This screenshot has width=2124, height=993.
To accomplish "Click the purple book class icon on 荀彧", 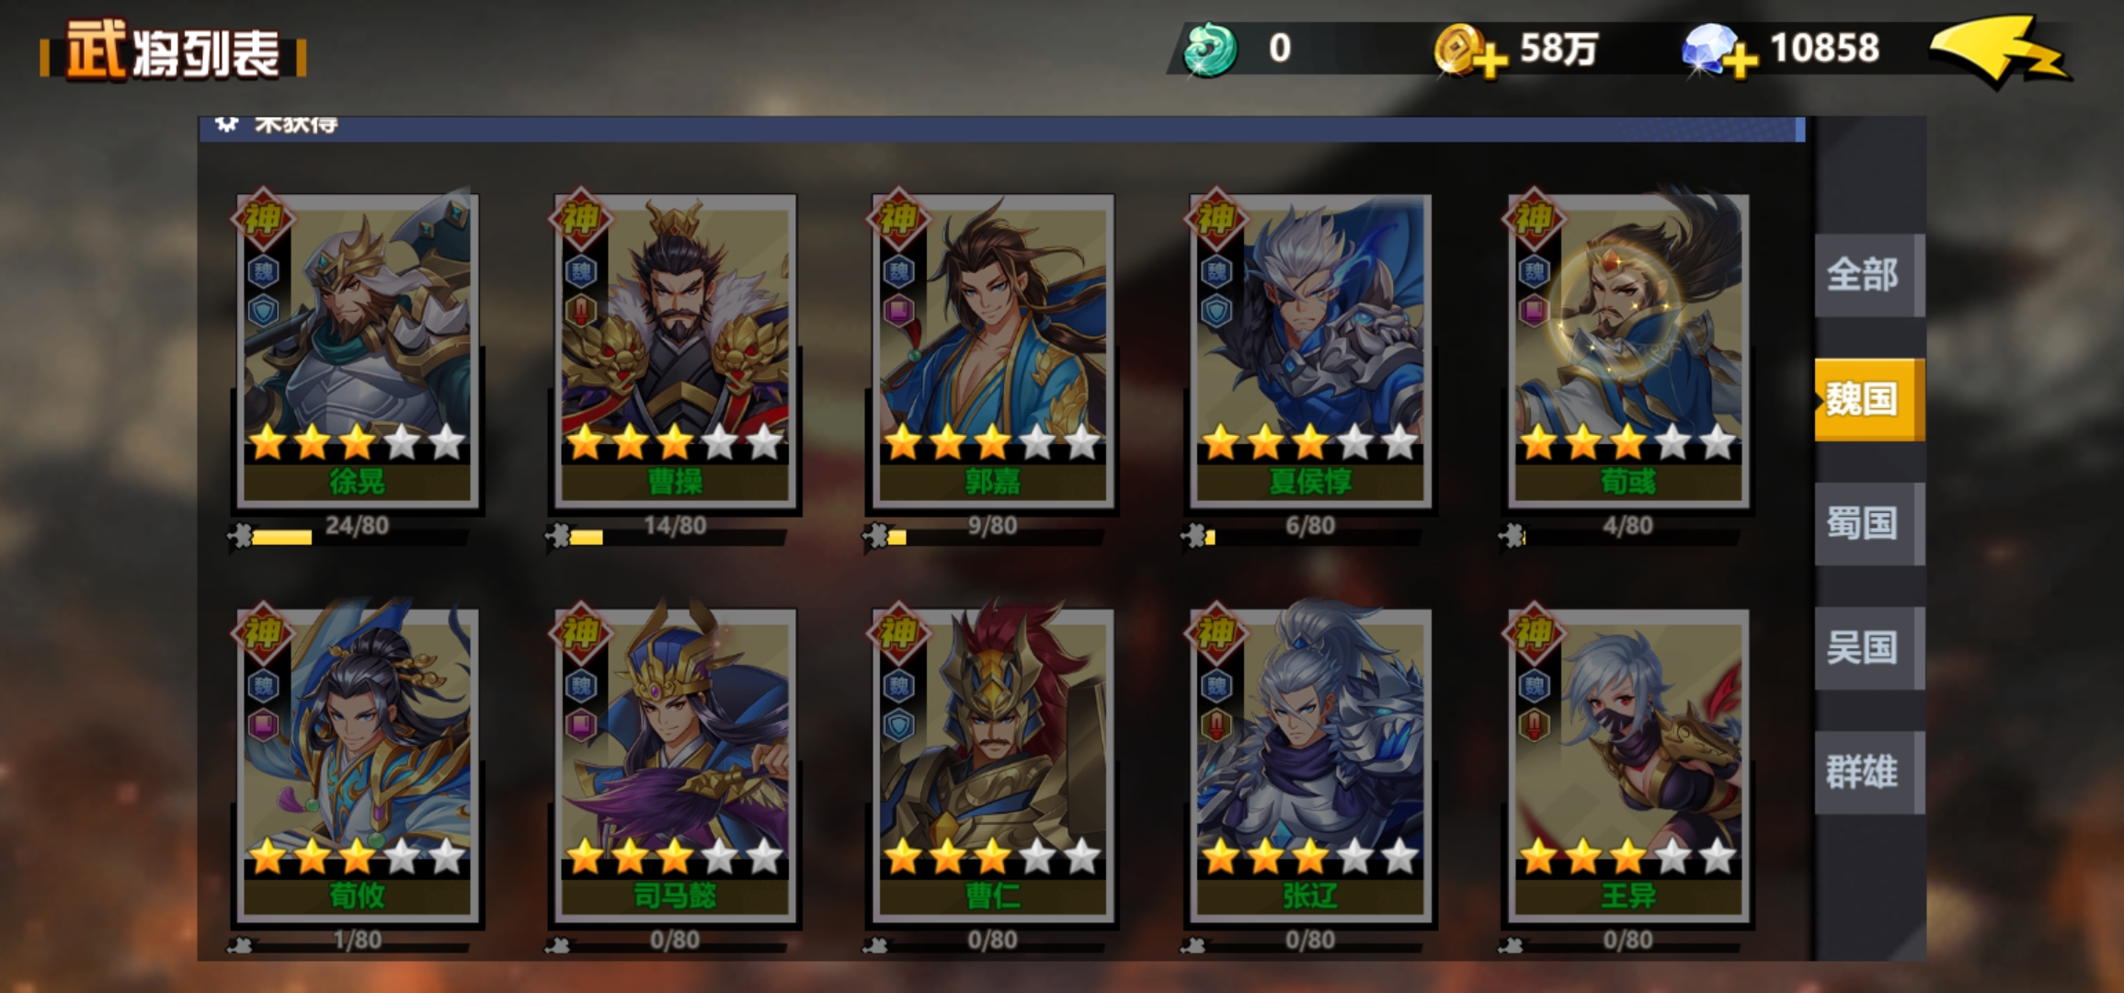I will click(x=1534, y=311).
